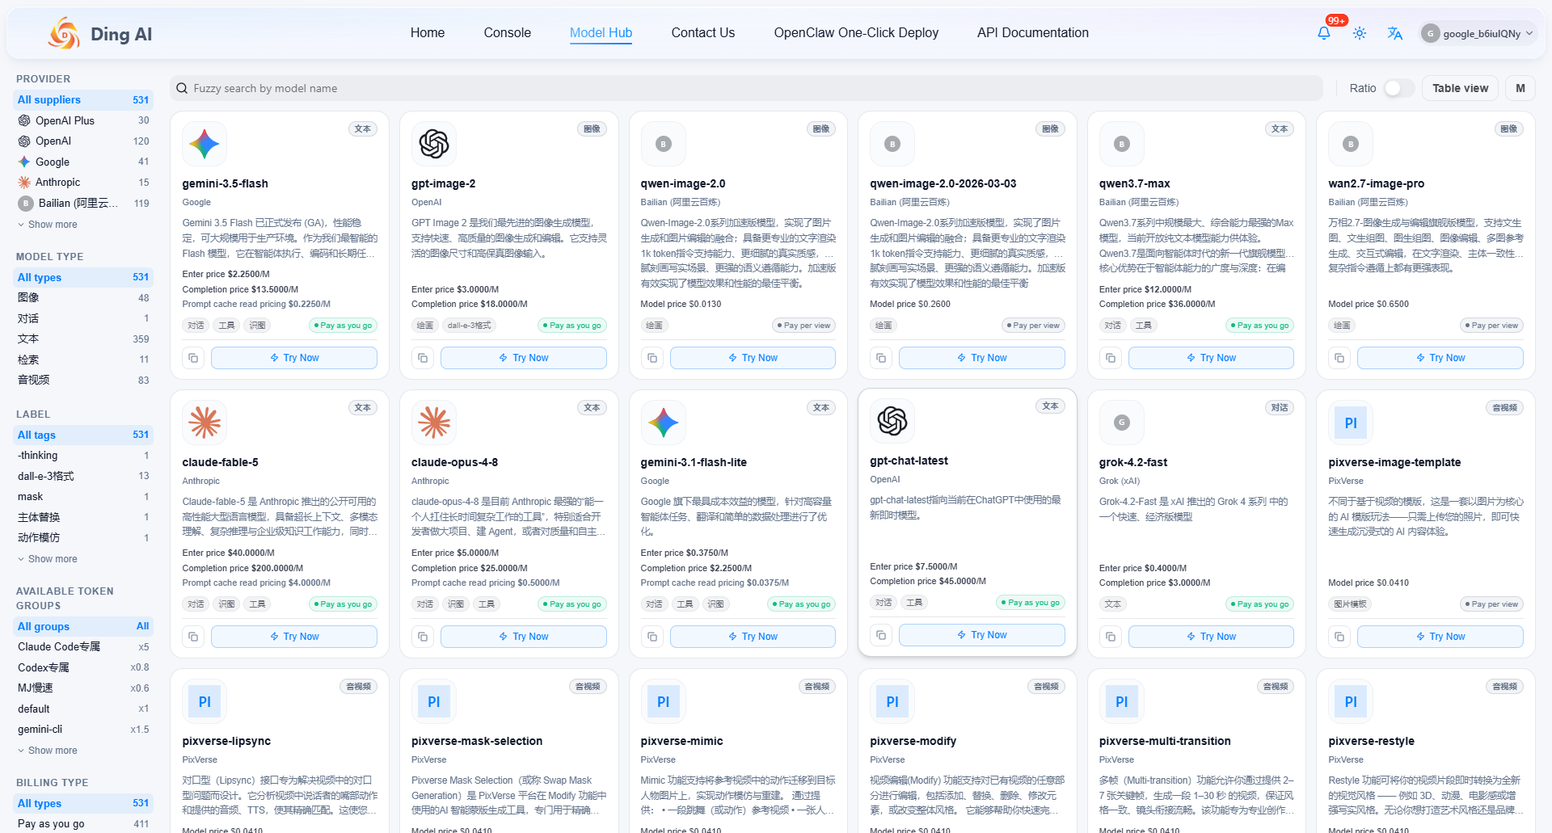The width and height of the screenshot is (1552, 833).
Task: Copy the wan2.7-image-pro model name
Action: 1339,358
